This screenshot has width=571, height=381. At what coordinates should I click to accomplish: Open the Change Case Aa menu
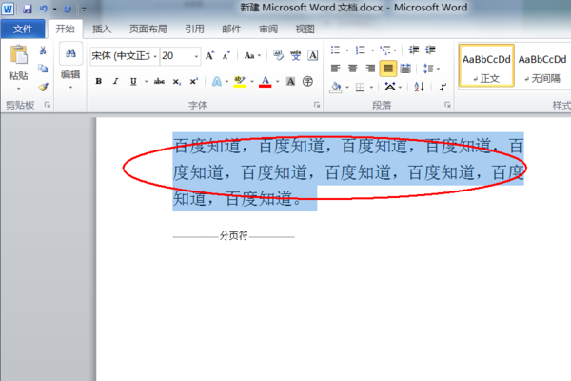pyautogui.click(x=252, y=56)
